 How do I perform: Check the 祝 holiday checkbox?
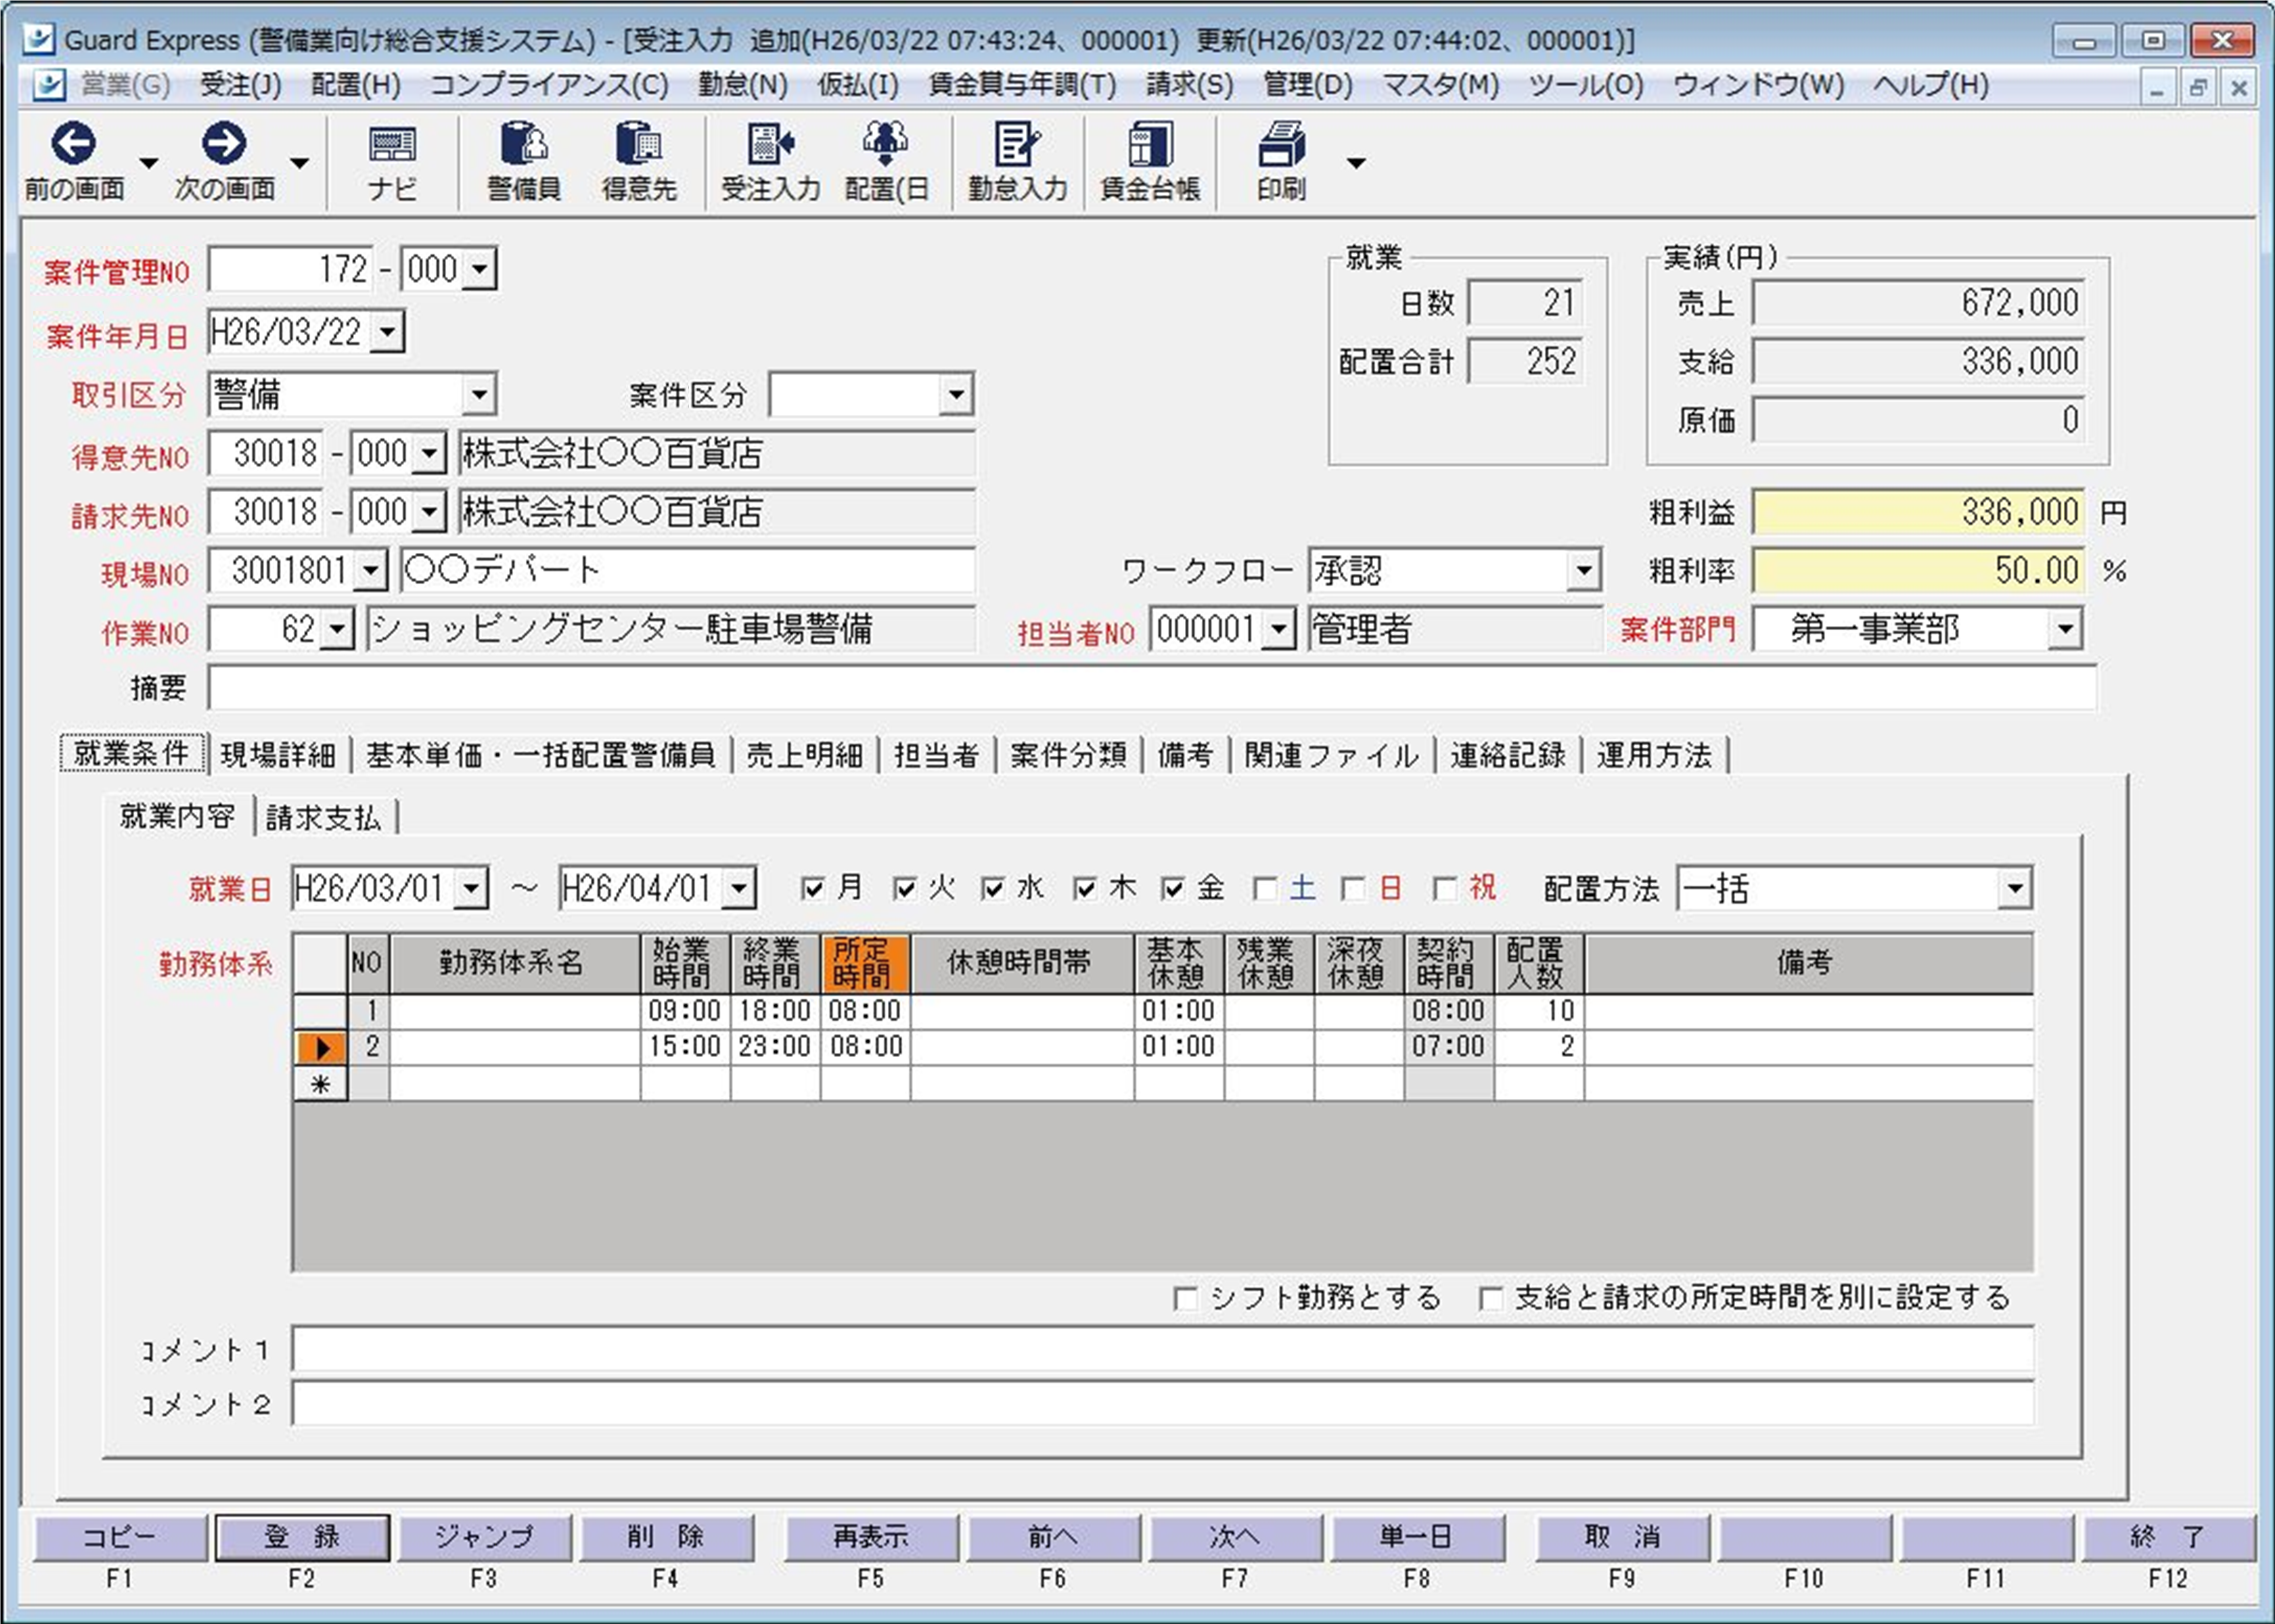click(x=1445, y=888)
